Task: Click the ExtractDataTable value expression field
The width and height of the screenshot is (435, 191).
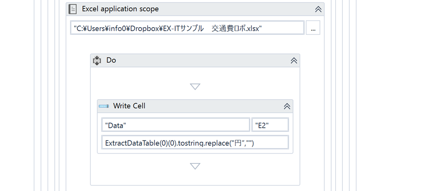Action: click(x=195, y=143)
